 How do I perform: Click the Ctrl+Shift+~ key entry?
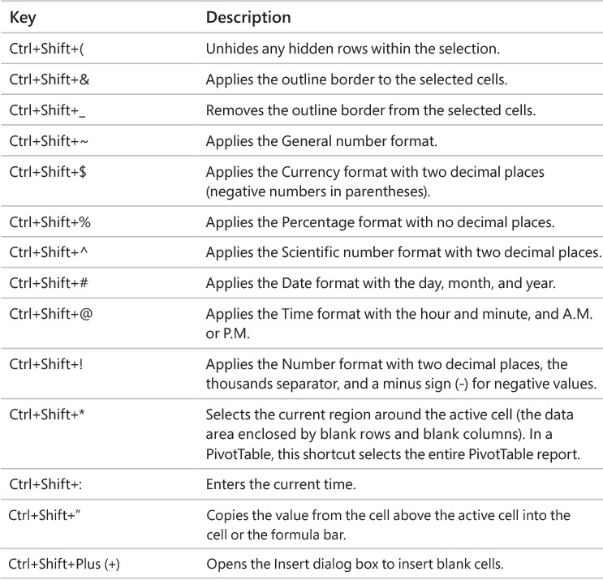[49, 141]
